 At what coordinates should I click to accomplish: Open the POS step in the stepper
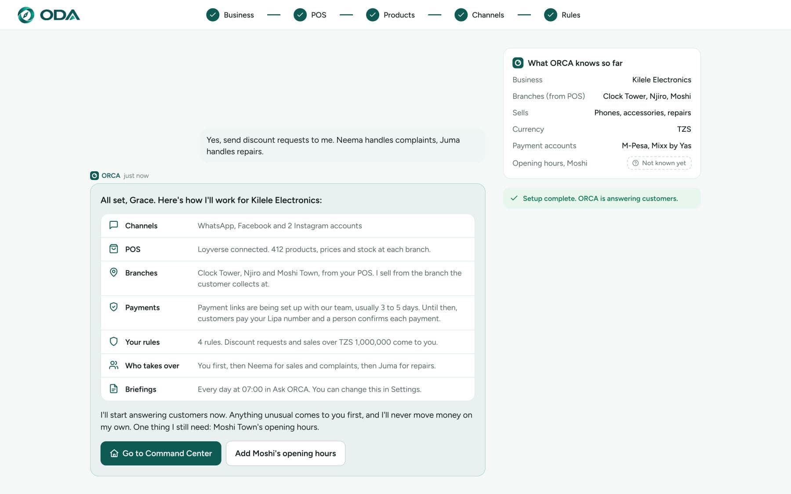310,15
